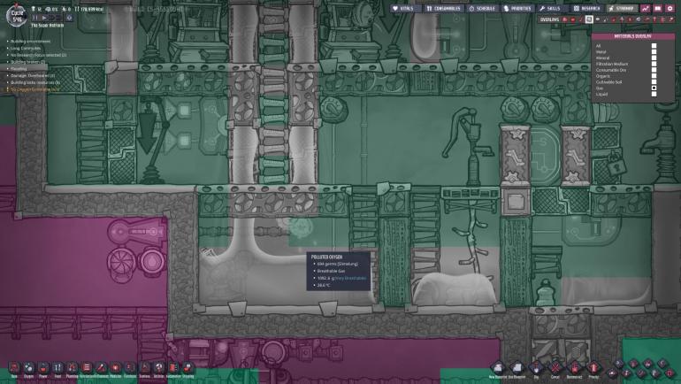Select the Dig tool

tap(536, 367)
